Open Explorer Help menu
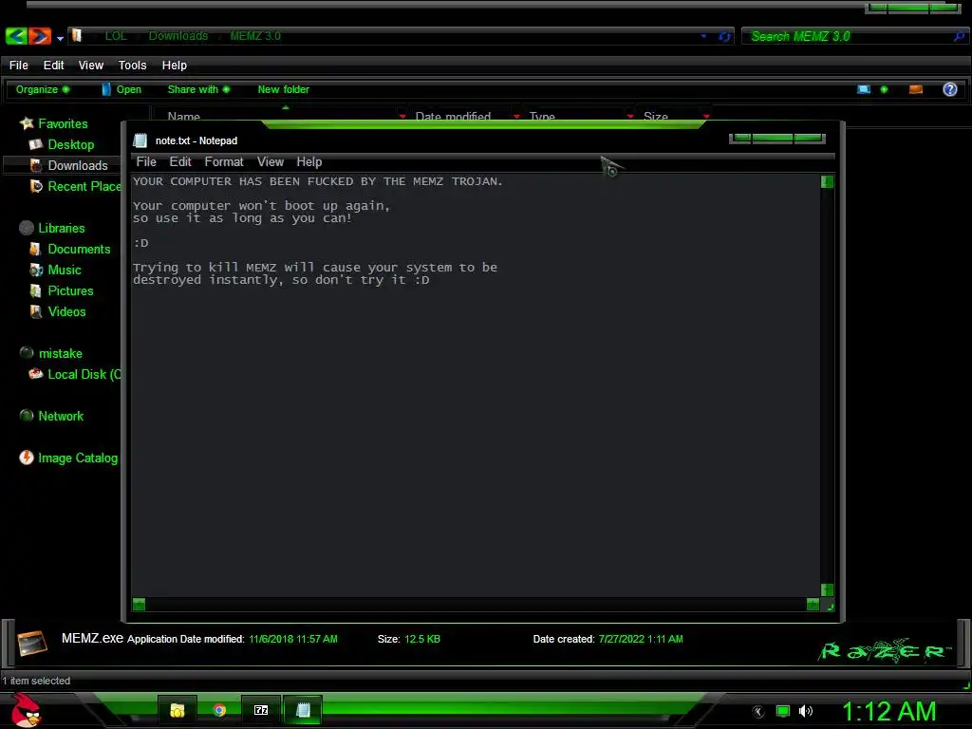This screenshot has width=972, height=729. tap(175, 65)
